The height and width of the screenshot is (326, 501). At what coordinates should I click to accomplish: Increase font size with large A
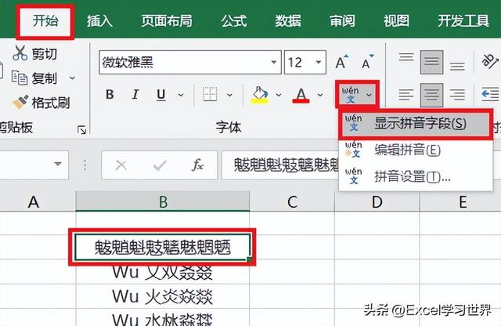pyautogui.click(x=341, y=62)
